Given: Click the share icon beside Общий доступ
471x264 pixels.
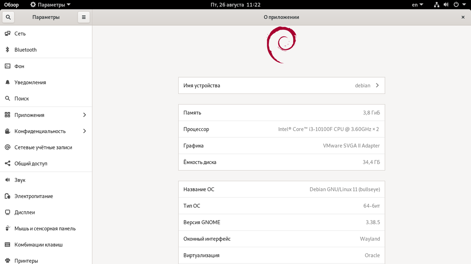Looking at the screenshot, I should point(7,163).
